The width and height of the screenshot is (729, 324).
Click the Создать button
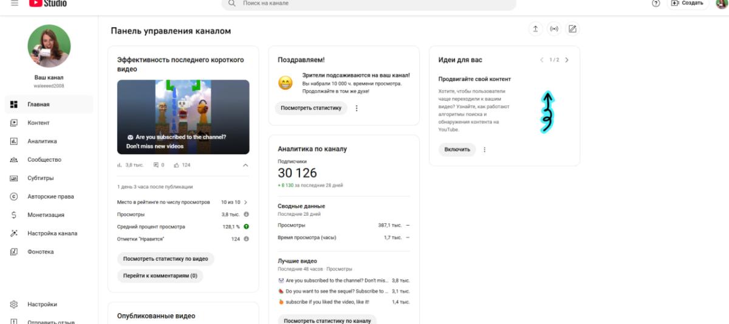tap(688, 3)
